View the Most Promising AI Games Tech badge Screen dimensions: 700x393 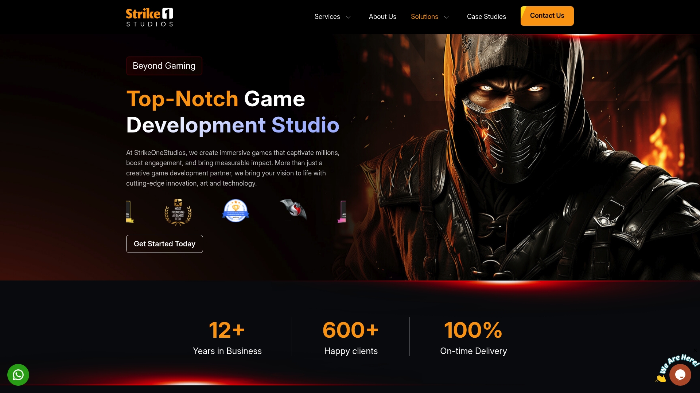coord(178,212)
